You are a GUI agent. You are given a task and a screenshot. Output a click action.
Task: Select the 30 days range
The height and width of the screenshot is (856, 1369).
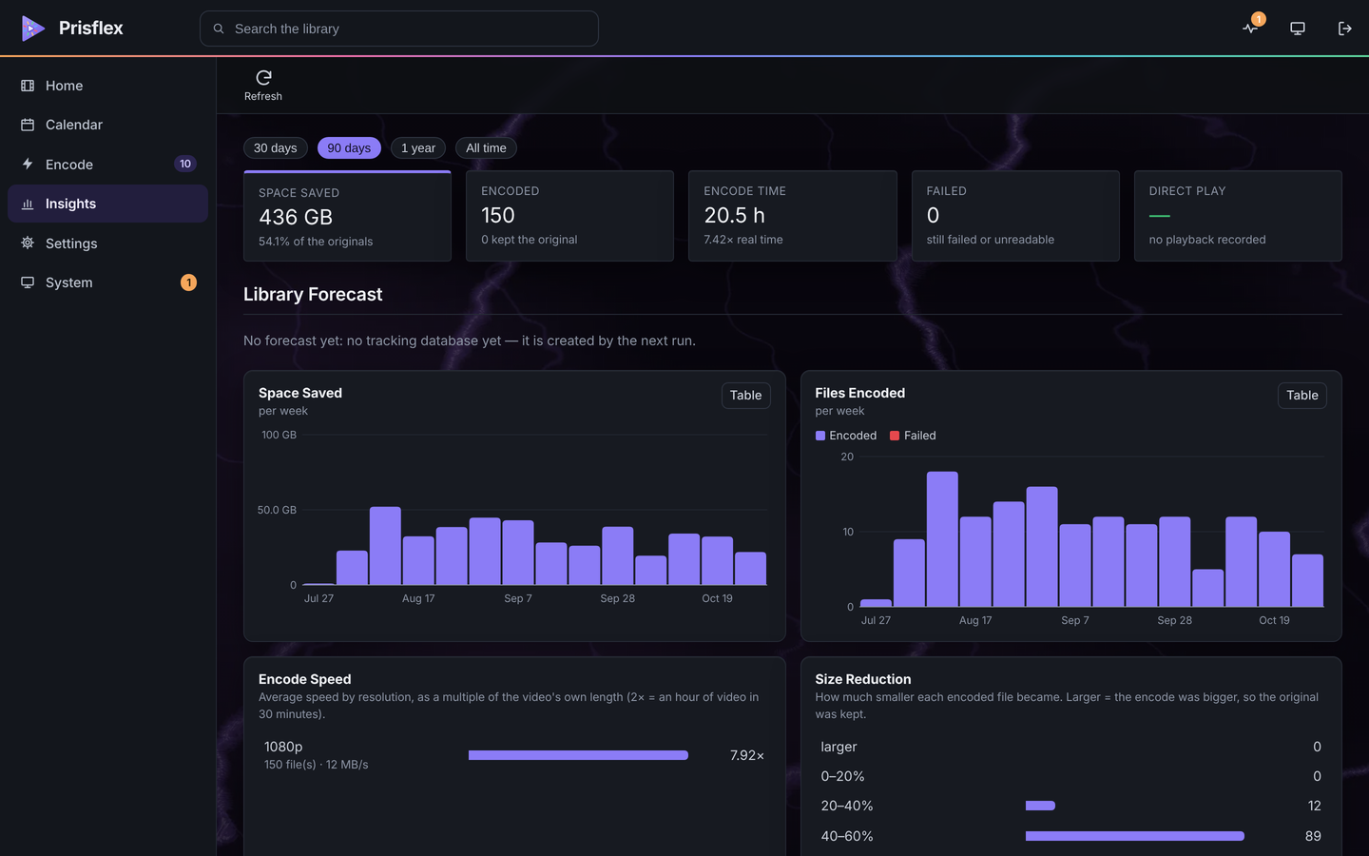point(276,148)
